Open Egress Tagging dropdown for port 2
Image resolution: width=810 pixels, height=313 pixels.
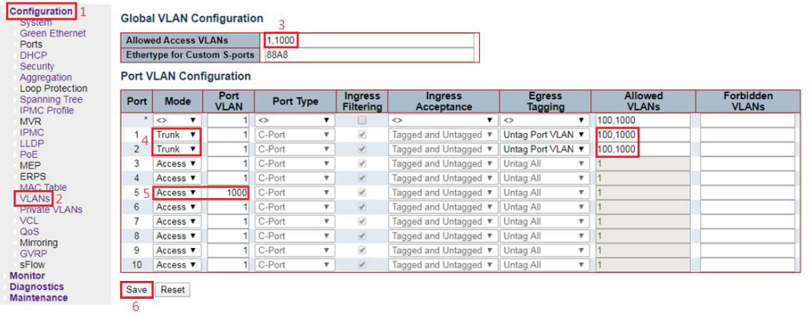[545, 149]
